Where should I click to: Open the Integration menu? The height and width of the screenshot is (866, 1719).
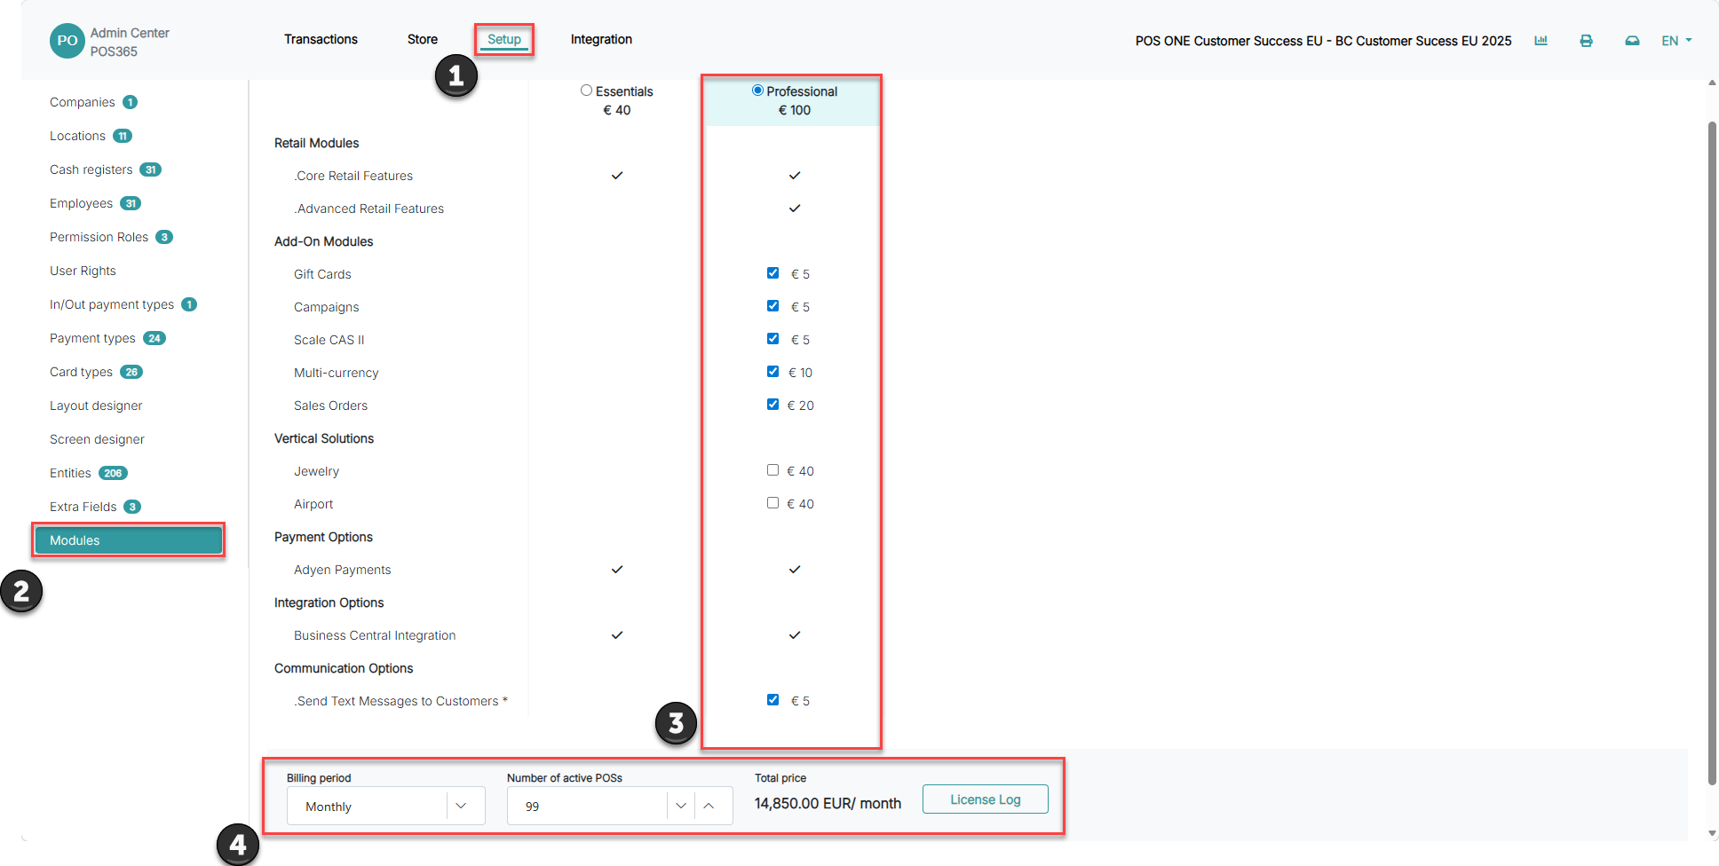[x=601, y=39]
